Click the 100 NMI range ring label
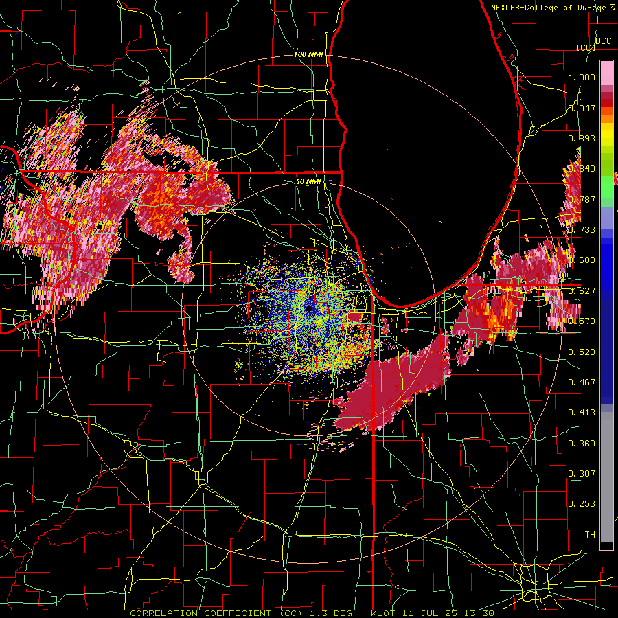Image resolution: width=618 pixels, height=618 pixels. pyautogui.click(x=308, y=54)
